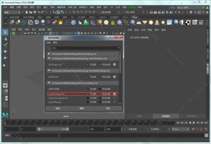The height and width of the screenshot is (144, 211).
Task: Click the MEL command line input field
Action: tap(35, 135)
